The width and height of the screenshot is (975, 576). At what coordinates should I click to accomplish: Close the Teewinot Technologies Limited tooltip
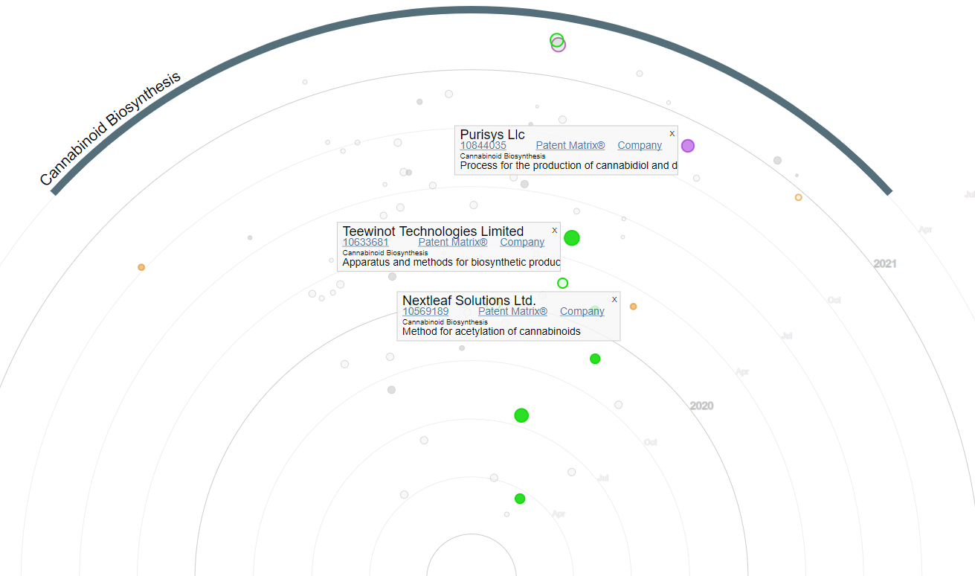tap(554, 231)
